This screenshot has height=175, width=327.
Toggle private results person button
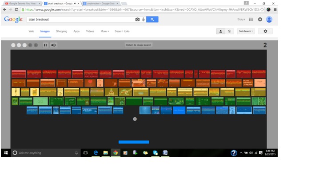click(x=221, y=31)
